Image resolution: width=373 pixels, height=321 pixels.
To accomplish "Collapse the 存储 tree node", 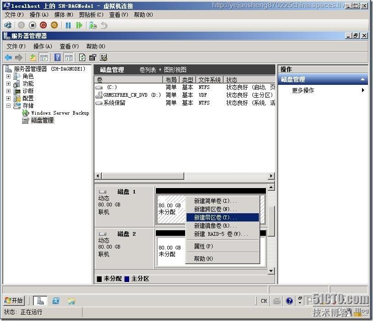I will (x=8, y=105).
